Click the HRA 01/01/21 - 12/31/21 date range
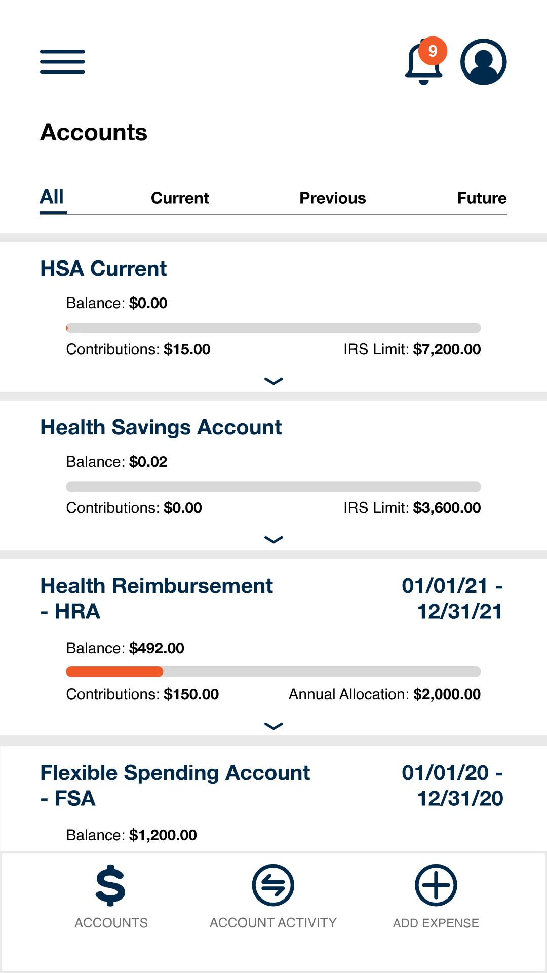This screenshot has width=547, height=973. [x=452, y=598]
